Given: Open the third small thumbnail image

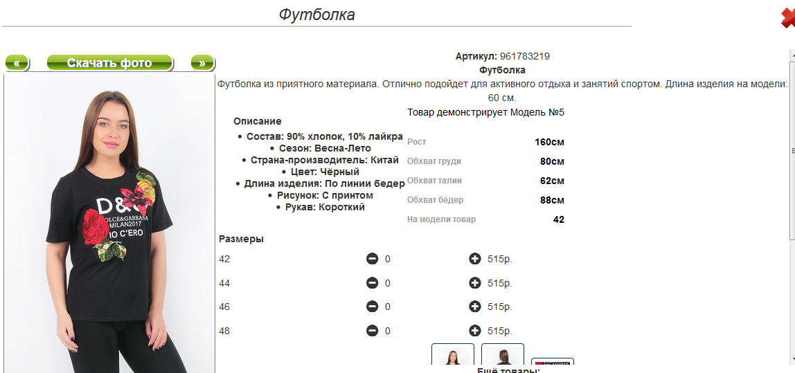Looking at the screenshot, I should pyautogui.click(x=553, y=361).
